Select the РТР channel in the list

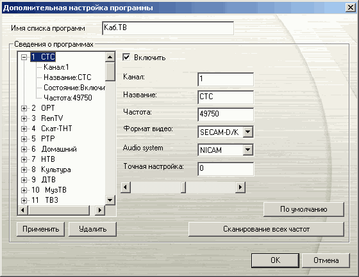pos(44,139)
